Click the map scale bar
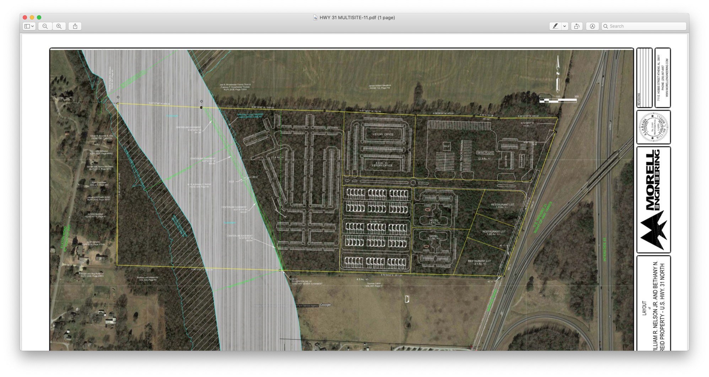The image size is (709, 377). coord(558,100)
